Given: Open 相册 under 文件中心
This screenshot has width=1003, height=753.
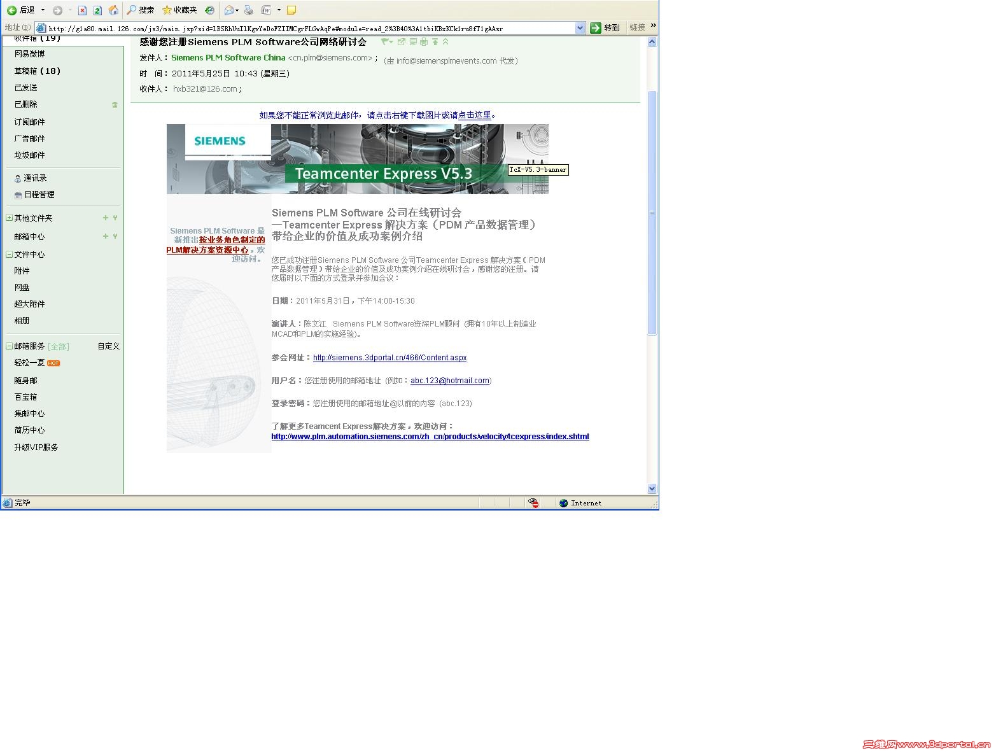Looking at the screenshot, I should 22,321.
